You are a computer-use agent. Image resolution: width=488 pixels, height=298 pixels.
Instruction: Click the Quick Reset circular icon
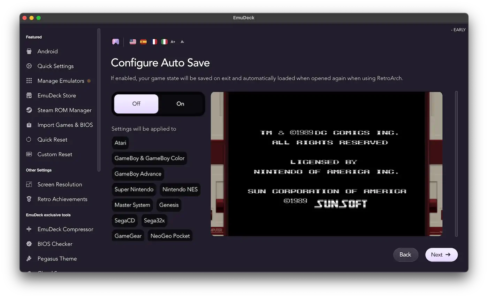click(29, 140)
